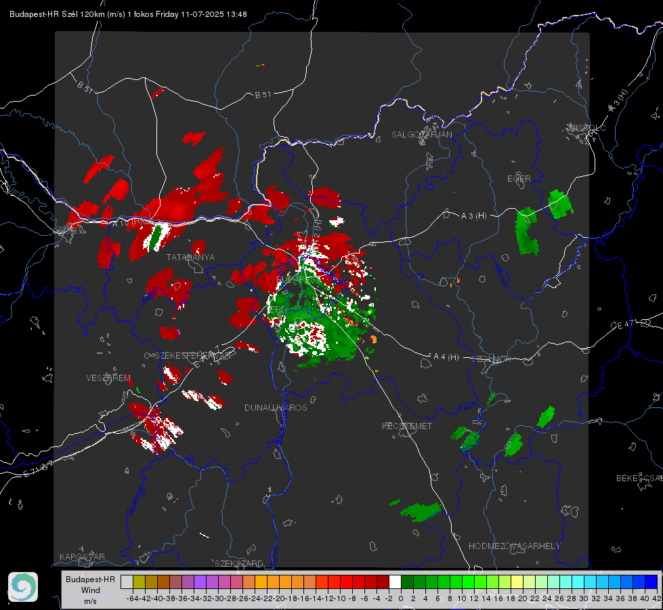Click the MISKOLC city label

[587, 127]
